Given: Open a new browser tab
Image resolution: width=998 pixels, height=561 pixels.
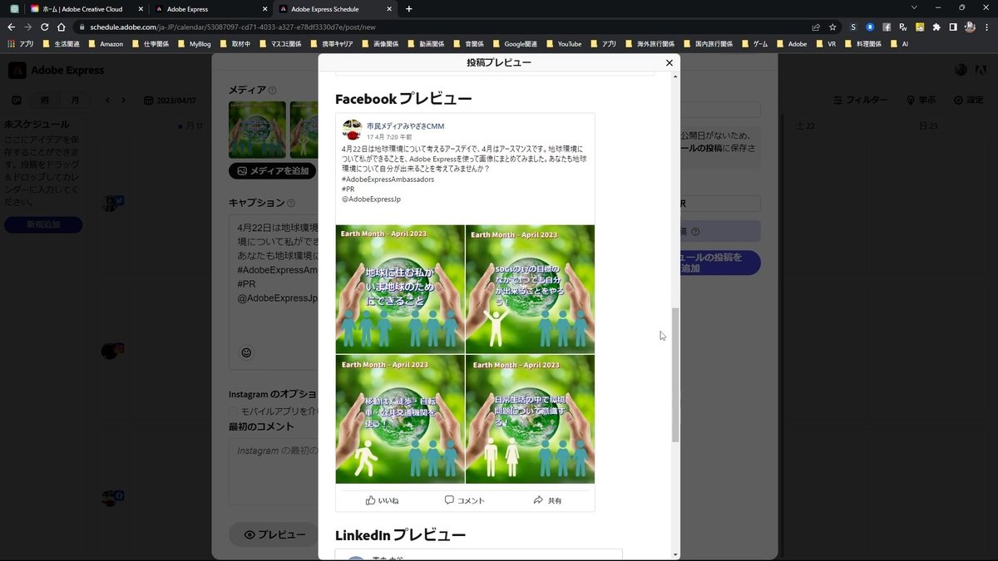Looking at the screenshot, I should tap(408, 8).
